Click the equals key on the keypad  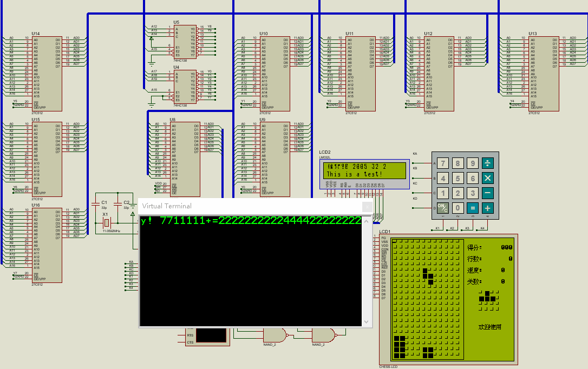pos(473,208)
